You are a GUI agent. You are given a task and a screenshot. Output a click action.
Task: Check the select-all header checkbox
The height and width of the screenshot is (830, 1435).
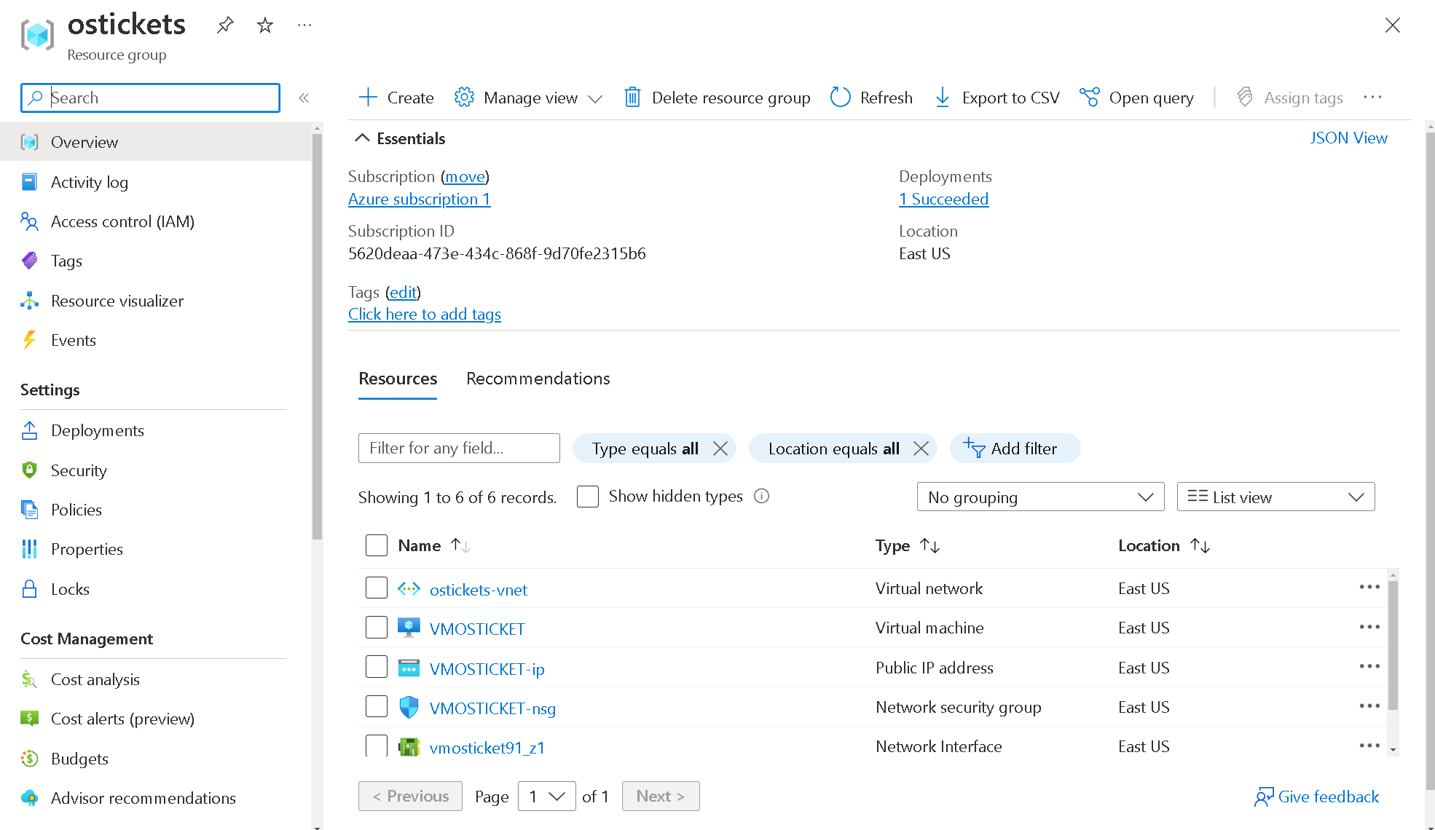pyautogui.click(x=376, y=545)
